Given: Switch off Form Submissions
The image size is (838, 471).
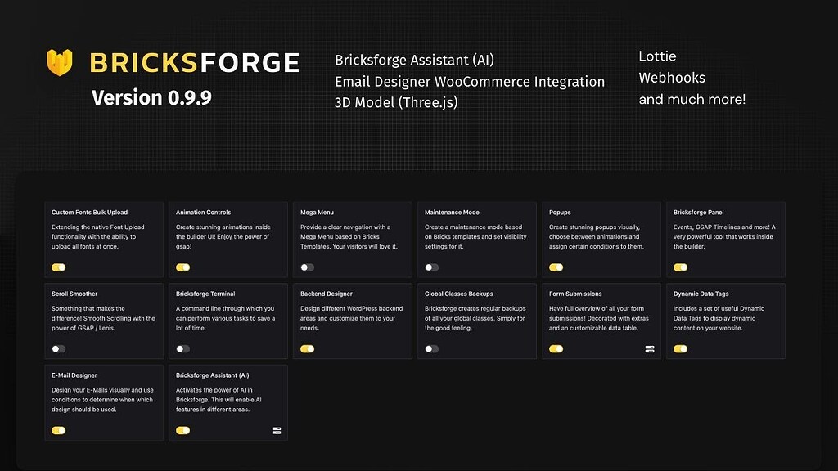Looking at the screenshot, I should (x=556, y=348).
